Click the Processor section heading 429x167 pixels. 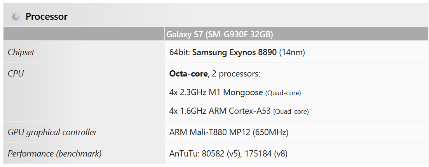click(x=46, y=17)
